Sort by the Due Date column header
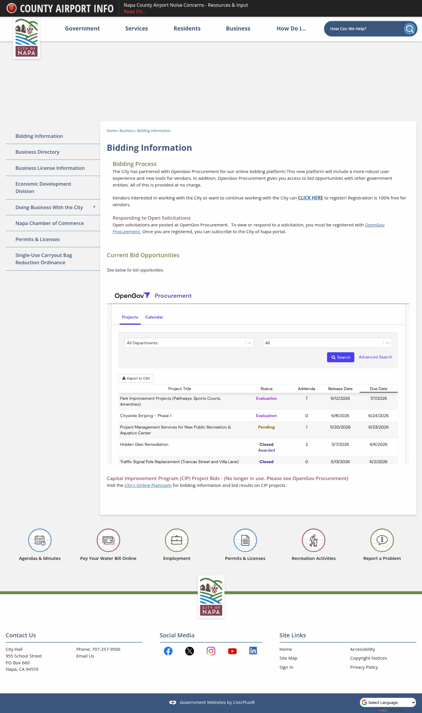Screen dimensions: 422x713 [x=379, y=389]
